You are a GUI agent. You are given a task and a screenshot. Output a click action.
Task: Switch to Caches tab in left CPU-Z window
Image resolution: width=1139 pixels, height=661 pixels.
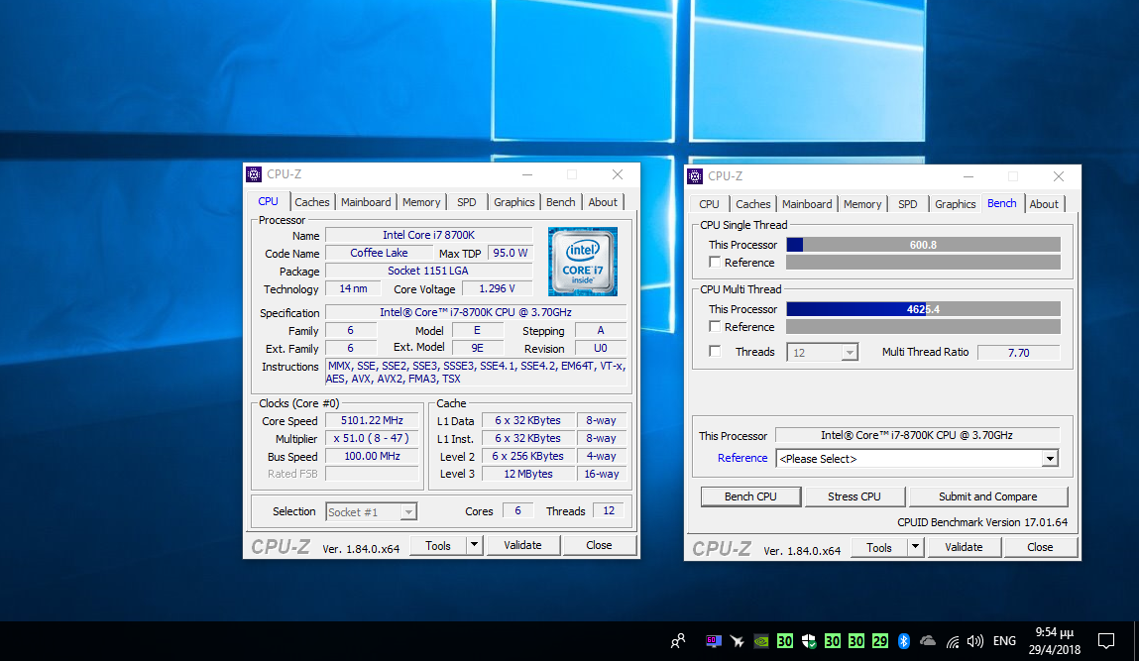[311, 202]
